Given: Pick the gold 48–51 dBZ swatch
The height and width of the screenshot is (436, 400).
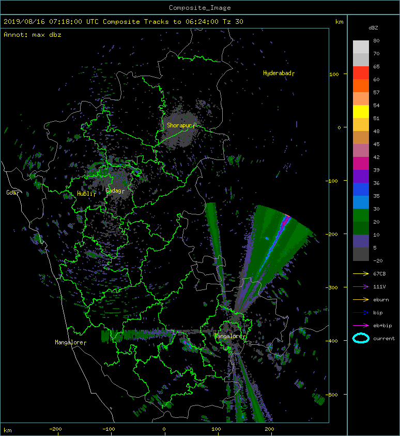Looking at the screenshot, I should pos(361,124).
